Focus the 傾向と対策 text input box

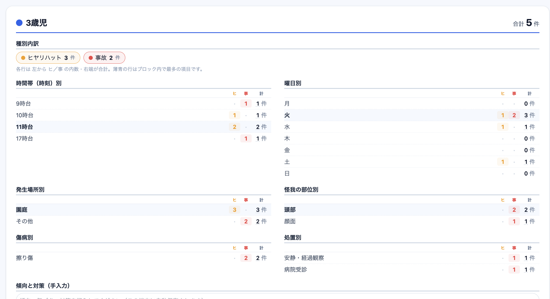pyautogui.click(x=278, y=296)
